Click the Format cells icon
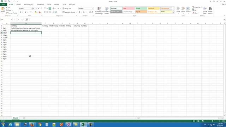This screenshot has height=127, width=226. (x=188, y=8)
